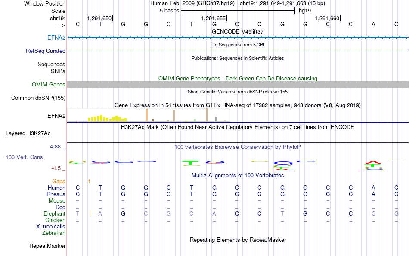Click the EFNA2 gene arrows track line
Screen dimensions: 409x256
238,37
